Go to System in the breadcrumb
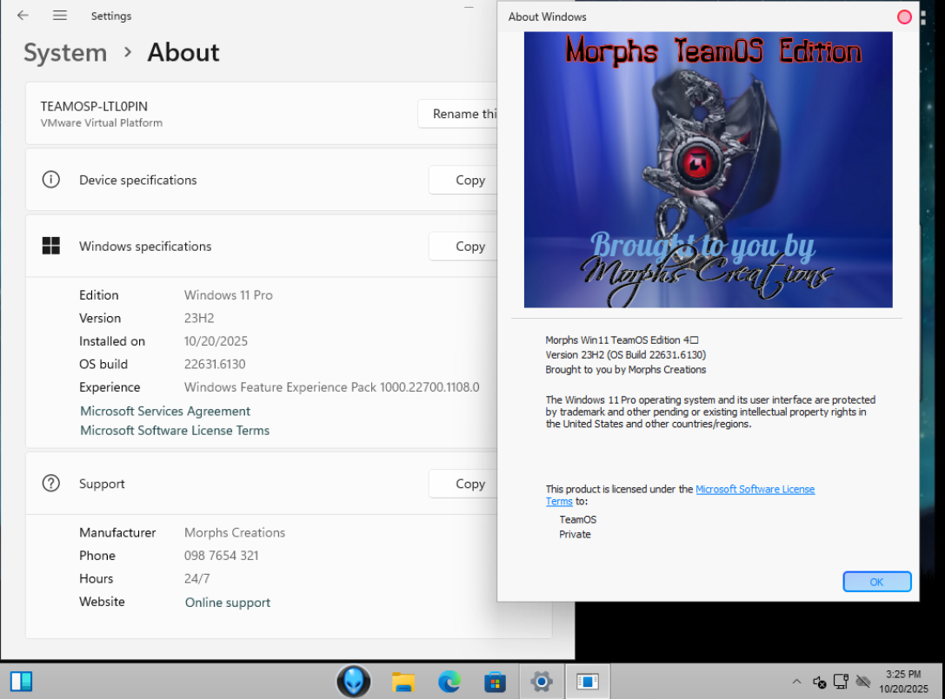This screenshot has width=945, height=699. (x=65, y=53)
